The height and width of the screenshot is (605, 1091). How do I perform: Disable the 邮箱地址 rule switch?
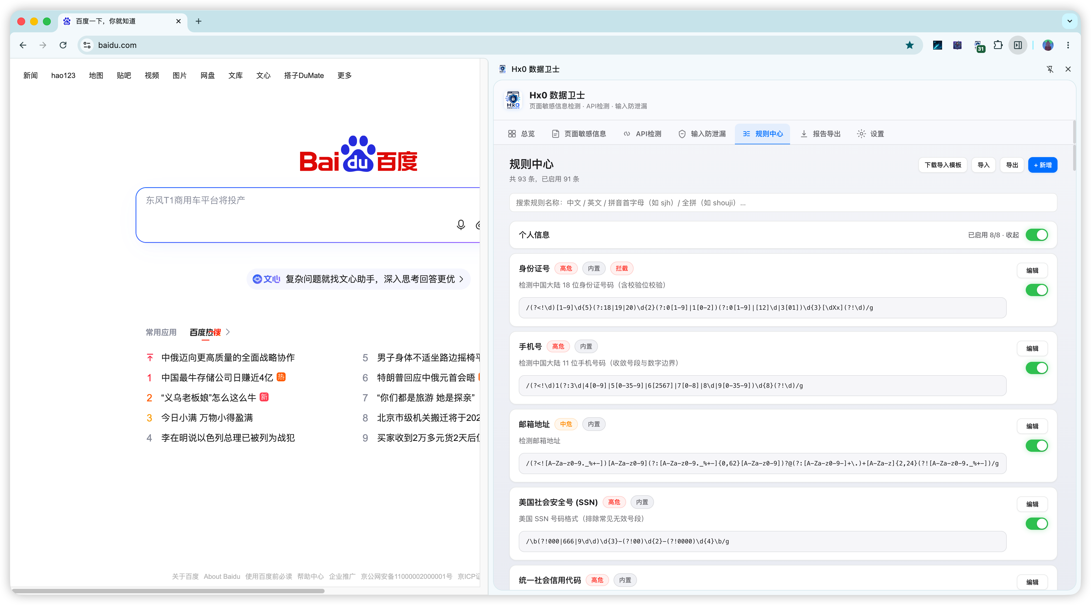(1036, 445)
